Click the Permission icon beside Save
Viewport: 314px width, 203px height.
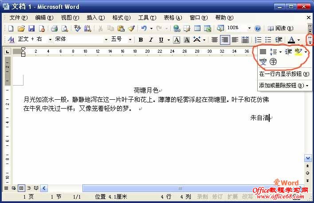click(x=42, y=28)
